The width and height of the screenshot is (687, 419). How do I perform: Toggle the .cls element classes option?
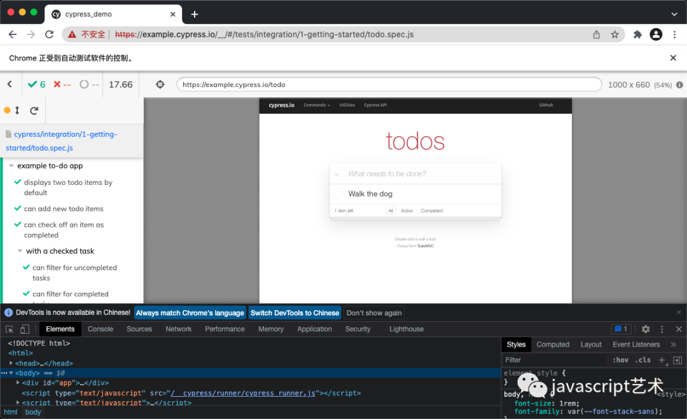click(x=643, y=360)
